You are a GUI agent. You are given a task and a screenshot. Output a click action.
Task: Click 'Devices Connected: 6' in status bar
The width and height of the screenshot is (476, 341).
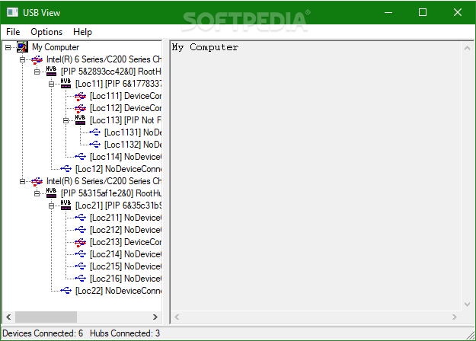pos(43,333)
